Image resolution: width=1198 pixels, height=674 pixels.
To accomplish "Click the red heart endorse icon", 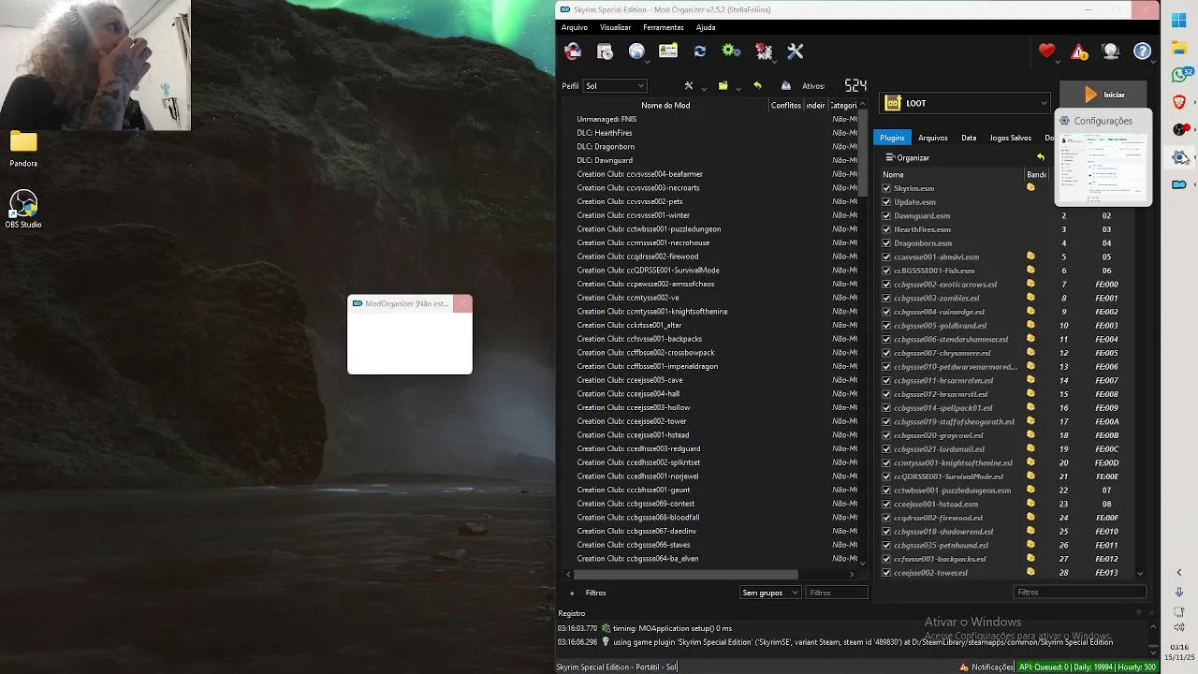I will tap(1046, 51).
